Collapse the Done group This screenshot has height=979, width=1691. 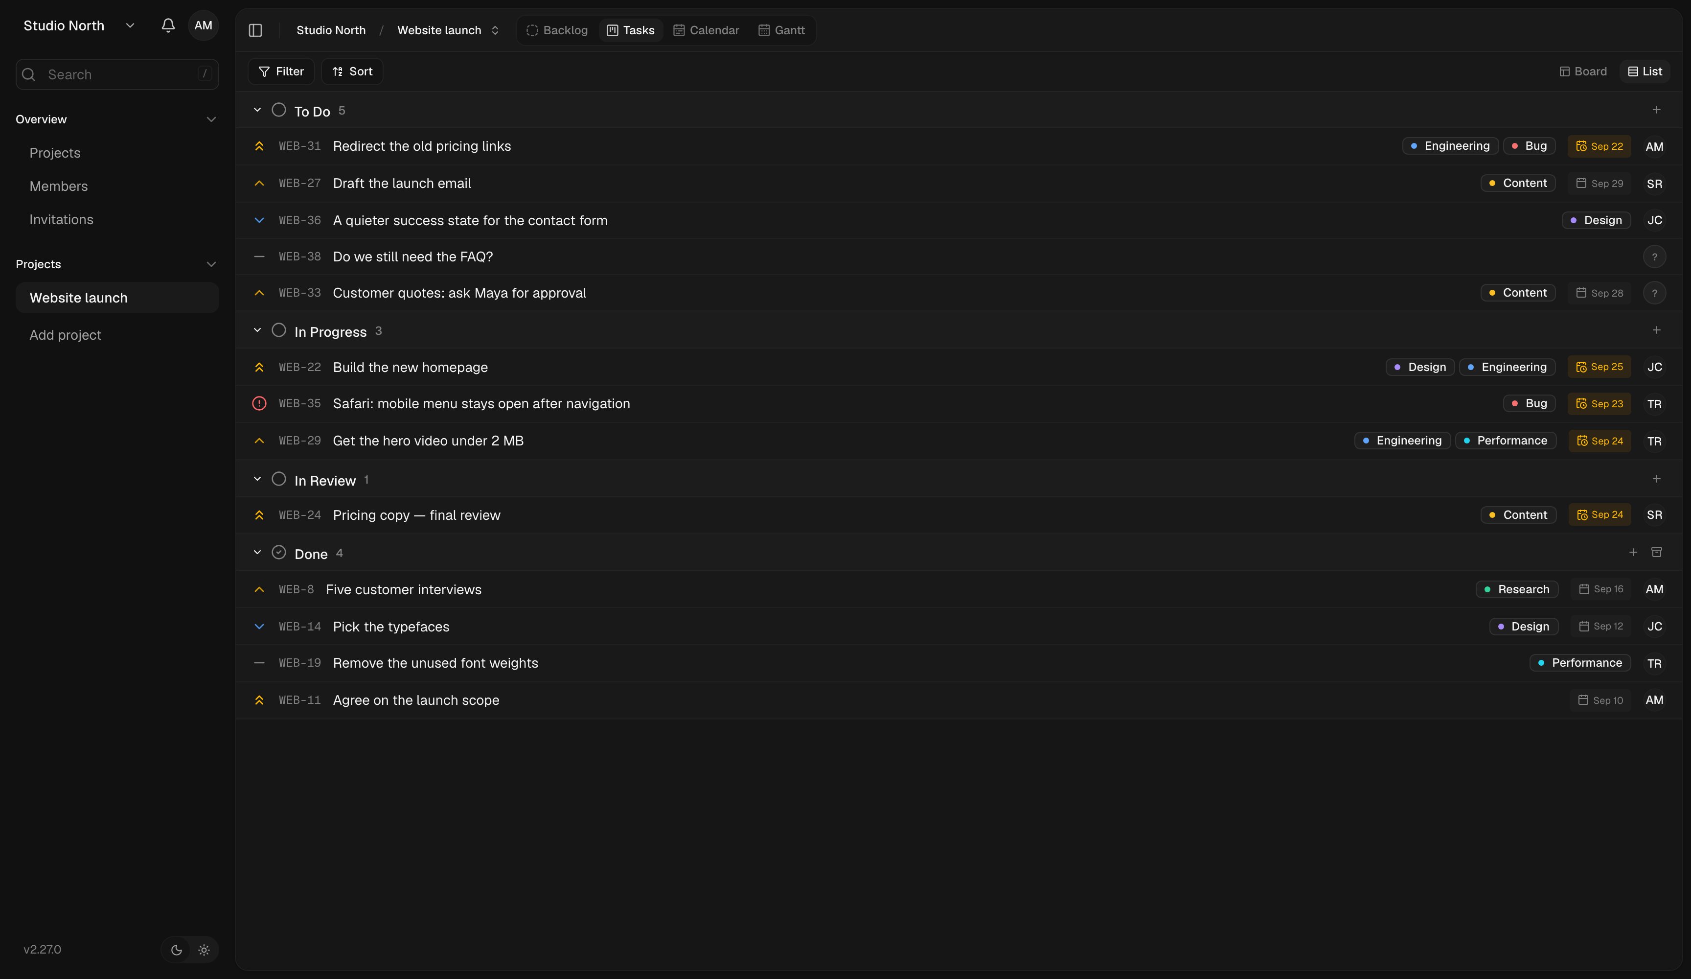(x=257, y=553)
